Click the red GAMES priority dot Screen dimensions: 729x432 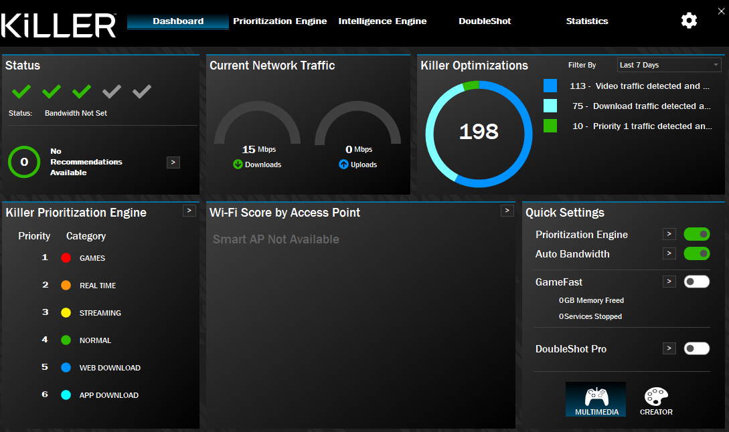click(x=66, y=258)
